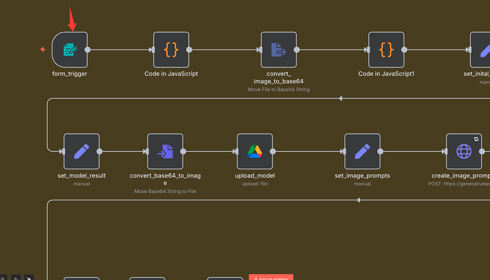Click the upload_model node output connector
The image size is (490, 280).
[x=273, y=151]
